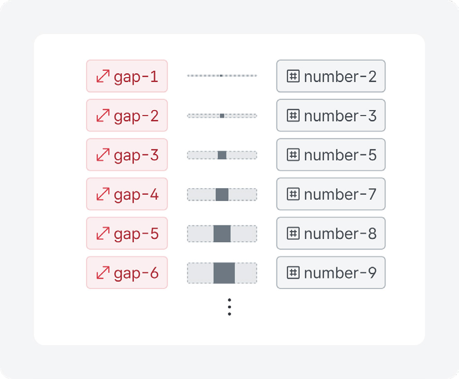This screenshot has height=379, width=459.
Task: Select the gap-4 token chip
Action: point(127,194)
